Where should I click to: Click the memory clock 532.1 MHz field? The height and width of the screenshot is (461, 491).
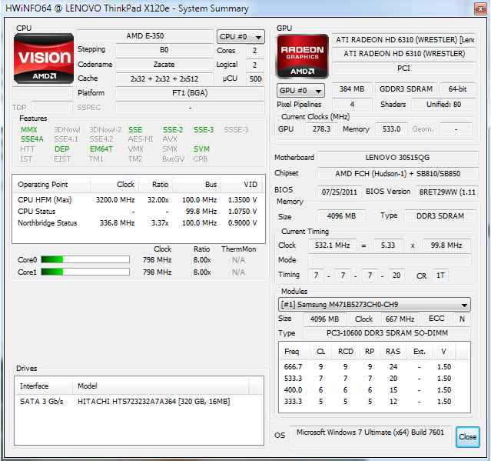pos(332,246)
